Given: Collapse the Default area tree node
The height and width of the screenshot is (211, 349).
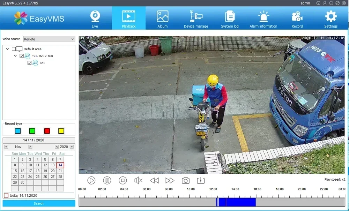Looking at the screenshot, I should coord(7,49).
